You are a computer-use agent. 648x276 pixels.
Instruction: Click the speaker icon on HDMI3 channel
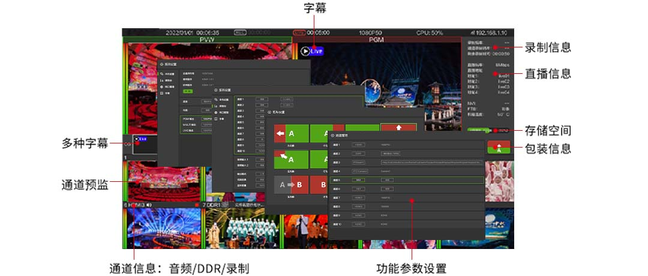(x=148, y=205)
